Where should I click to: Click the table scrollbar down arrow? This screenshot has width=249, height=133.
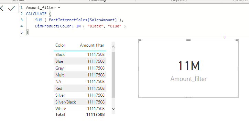(113, 109)
